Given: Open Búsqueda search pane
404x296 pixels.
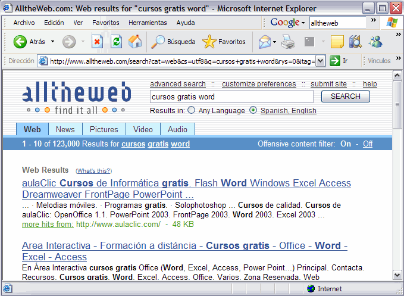Looking at the screenshot, I should coord(173,42).
